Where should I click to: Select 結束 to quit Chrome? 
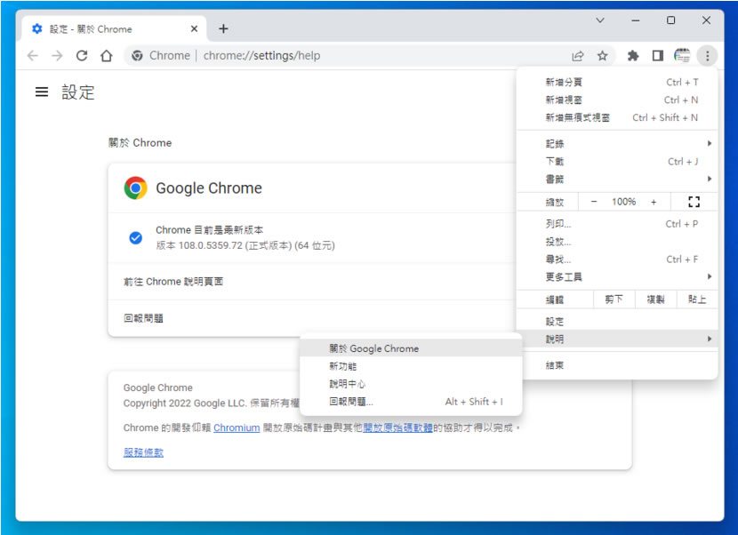617,365
